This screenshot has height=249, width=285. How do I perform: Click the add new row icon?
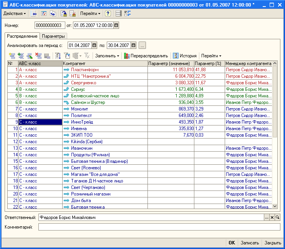point(12,56)
